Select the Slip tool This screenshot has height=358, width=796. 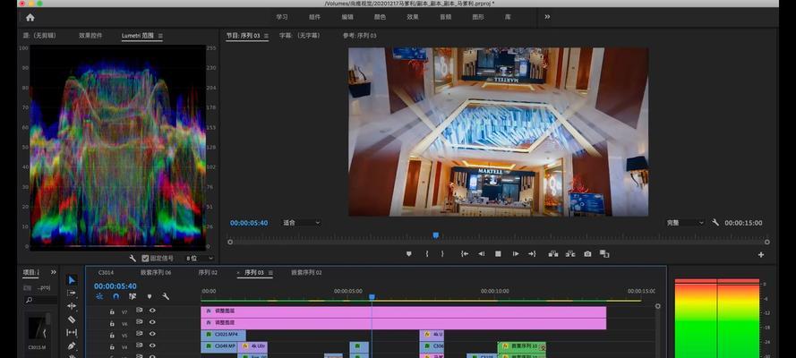pos(72,333)
